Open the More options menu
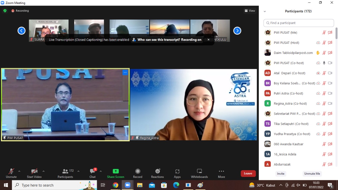The height and width of the screenshot is (190, 338). [x=221, y=173]
